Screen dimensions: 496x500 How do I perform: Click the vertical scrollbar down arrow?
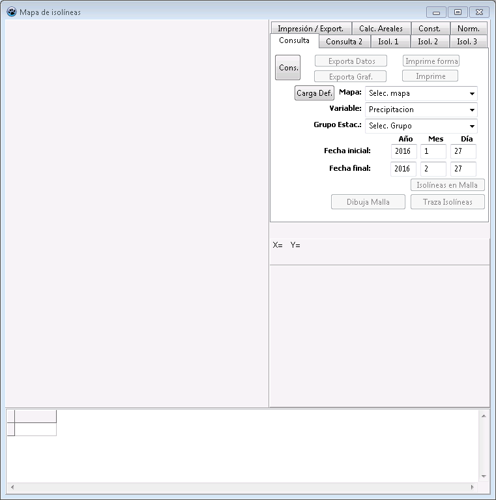click(484, 477)
